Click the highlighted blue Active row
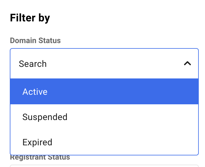The image size is (205, 167). pos(104,92)
